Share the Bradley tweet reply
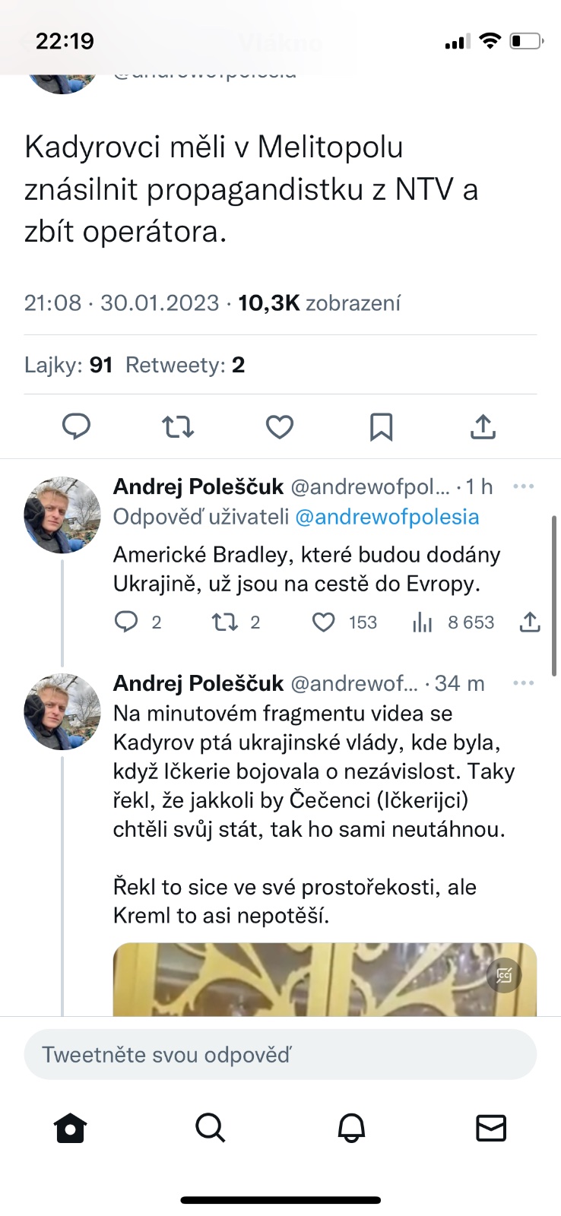This screenshot has height=1216, width=561. click(x=530, y=622)
